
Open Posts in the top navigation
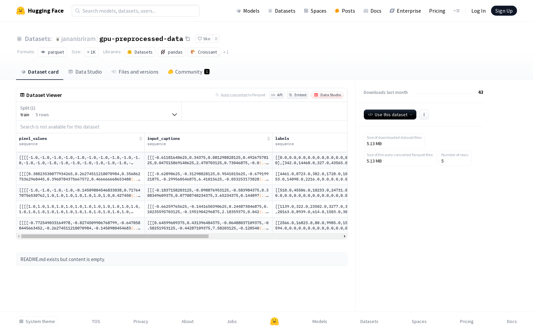(x=345, y=11)
